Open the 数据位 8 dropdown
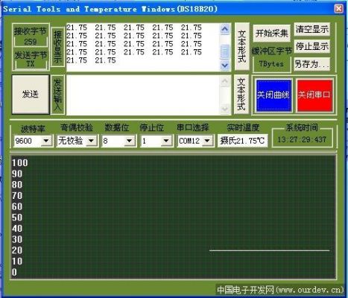Viewport: 348px width, 298px height. (x=129, y=141)
